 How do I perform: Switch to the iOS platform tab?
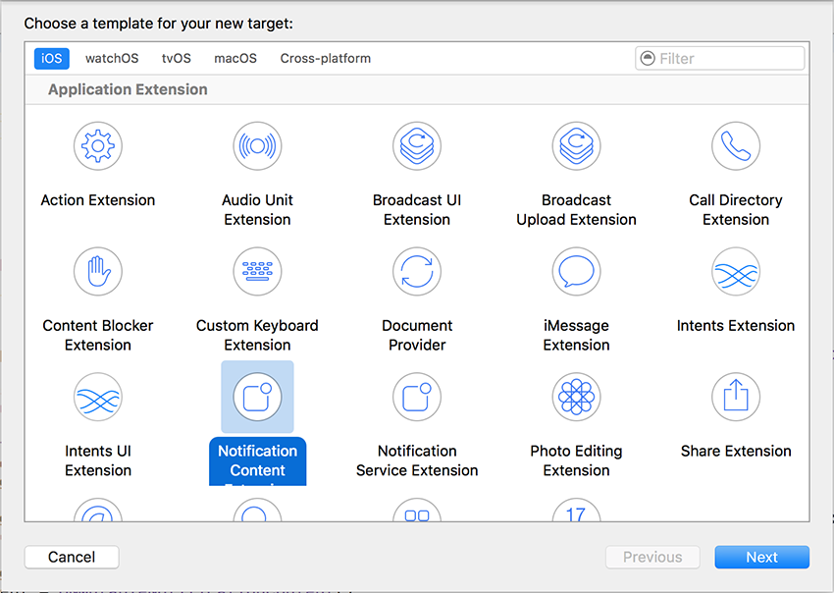[x=52, y=58]
